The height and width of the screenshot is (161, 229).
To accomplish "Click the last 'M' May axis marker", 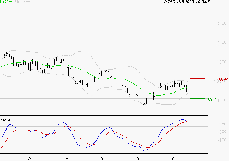I will point(173,158).
